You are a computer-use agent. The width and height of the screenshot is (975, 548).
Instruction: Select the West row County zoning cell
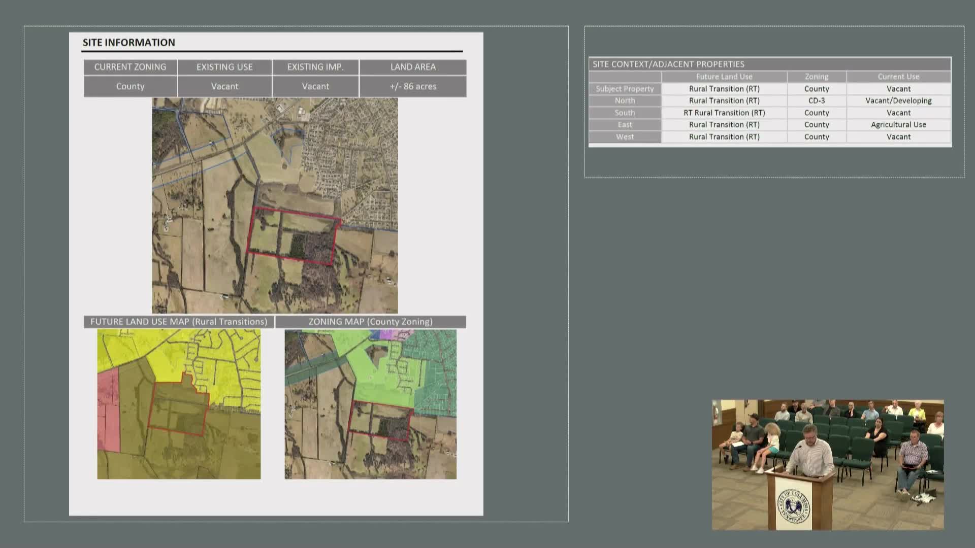tap(817, 136)
